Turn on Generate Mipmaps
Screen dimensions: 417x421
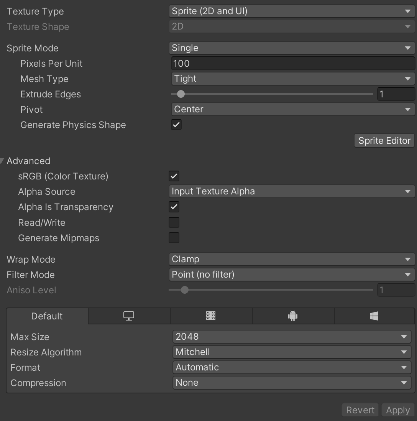point(174,238)
